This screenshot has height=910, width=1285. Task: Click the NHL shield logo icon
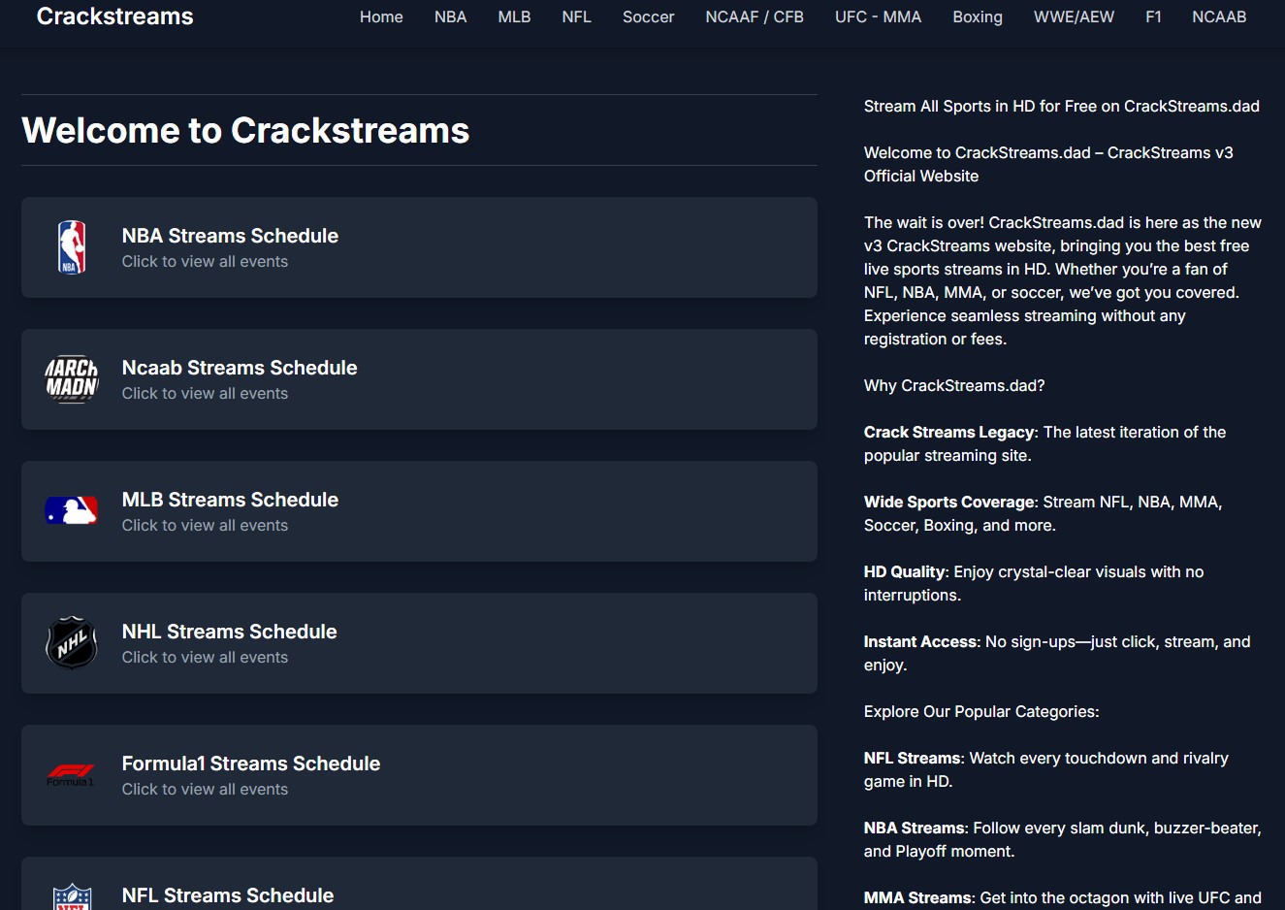[72, 642]
